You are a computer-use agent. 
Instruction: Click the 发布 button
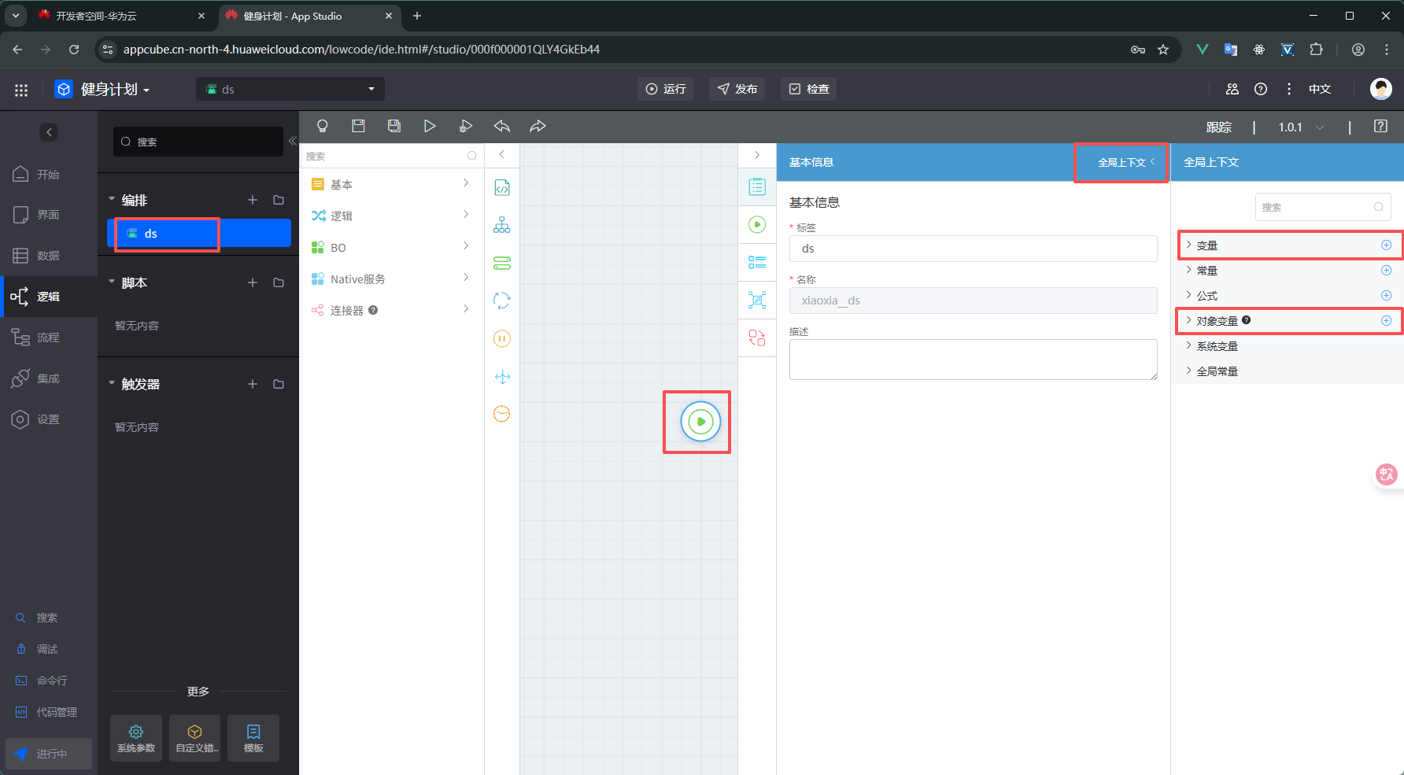click(737, 89)
